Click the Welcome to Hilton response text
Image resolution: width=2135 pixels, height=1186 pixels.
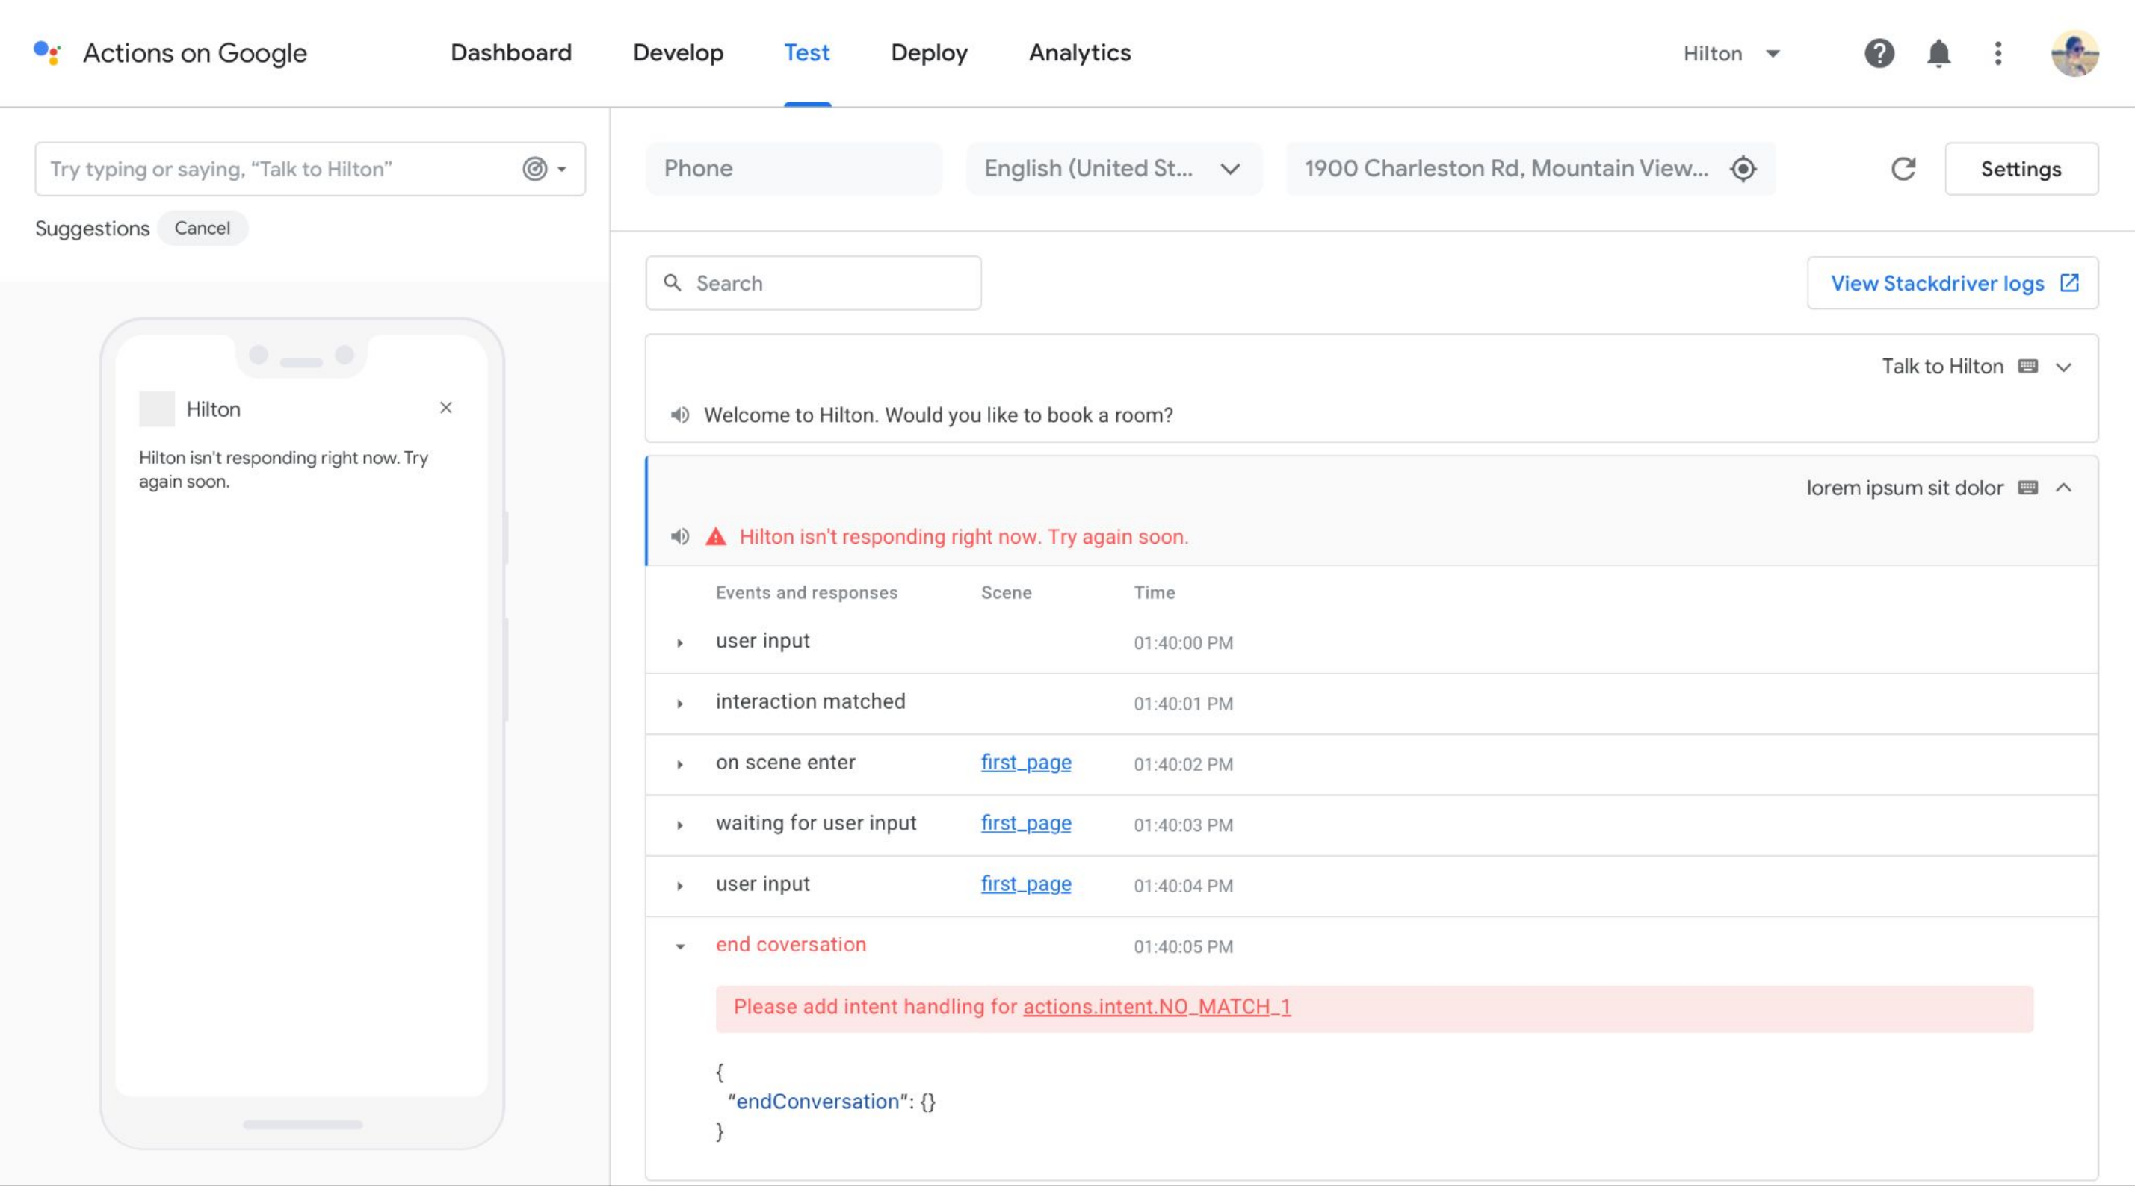pyautogui.click(x=938, y=415)
